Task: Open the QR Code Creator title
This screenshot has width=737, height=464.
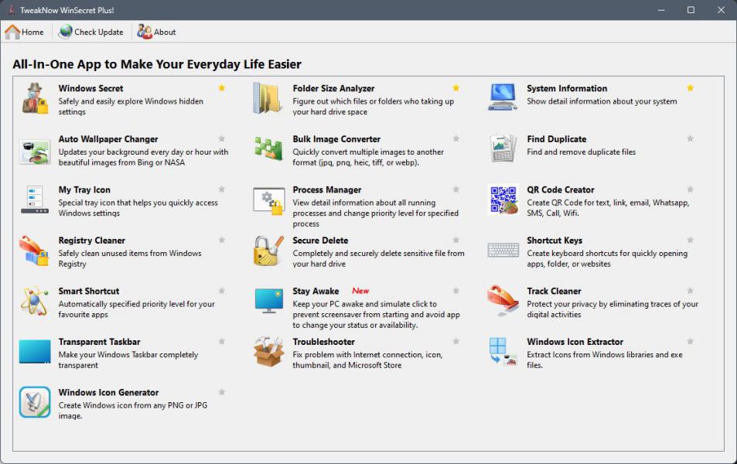Action: click(x=560, y=190)
